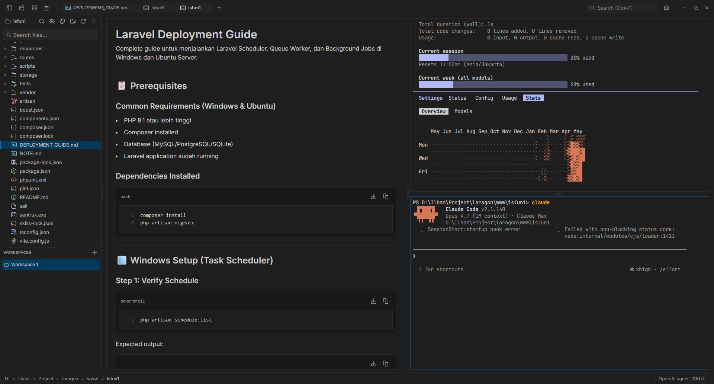Download the powershell code block
Viewport: 714px width, 384px height.
pos(374,301)
